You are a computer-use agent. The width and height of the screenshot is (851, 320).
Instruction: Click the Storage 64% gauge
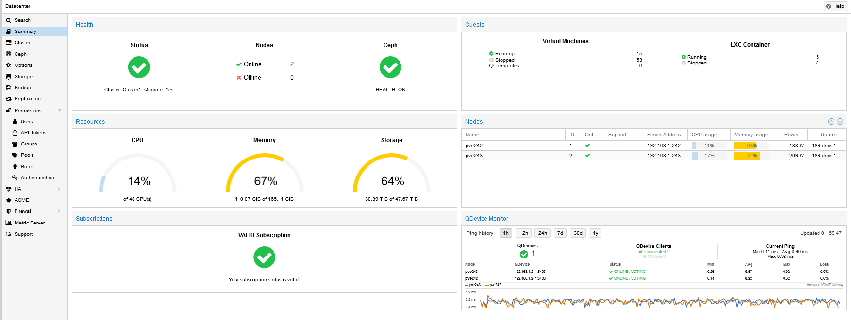392,174
